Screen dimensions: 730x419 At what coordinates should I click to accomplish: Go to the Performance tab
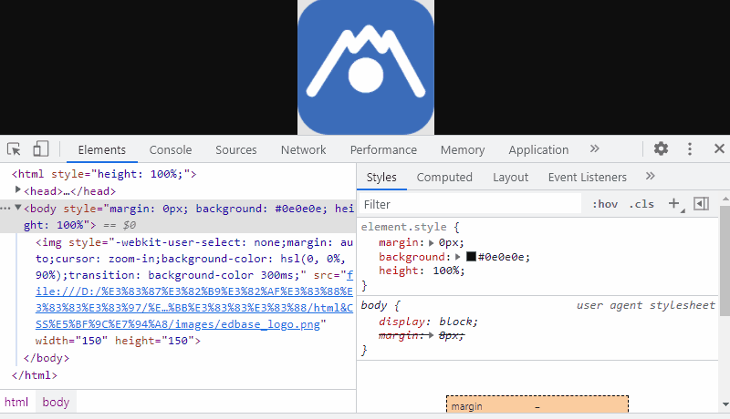pyautogui.click(x=383, y=149)
